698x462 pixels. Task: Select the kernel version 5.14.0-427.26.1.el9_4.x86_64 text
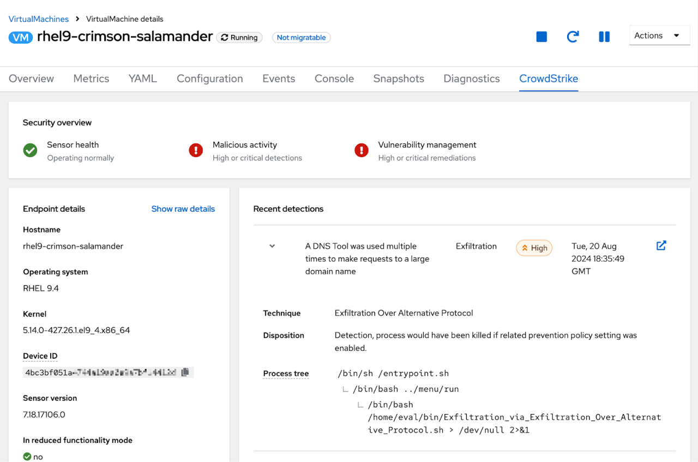pos(76,330)
